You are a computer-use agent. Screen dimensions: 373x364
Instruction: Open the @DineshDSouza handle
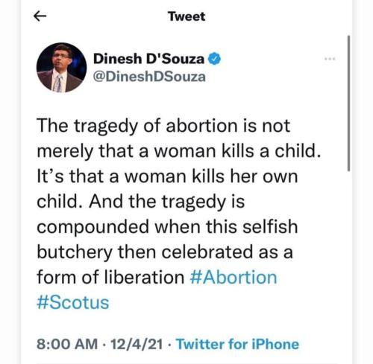click(x=149, y=77)
